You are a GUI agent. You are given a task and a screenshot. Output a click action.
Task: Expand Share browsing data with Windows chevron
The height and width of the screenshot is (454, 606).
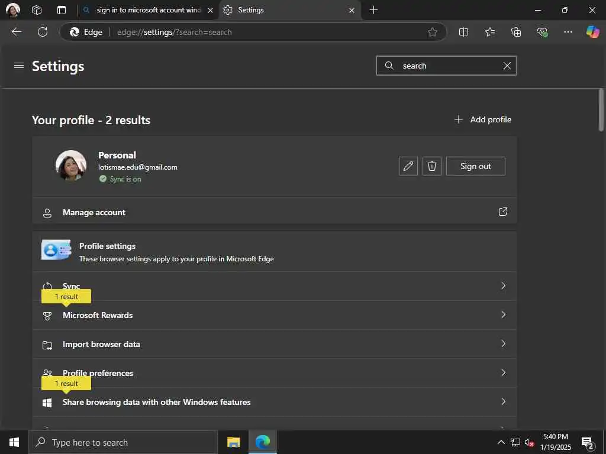(503, 401)
